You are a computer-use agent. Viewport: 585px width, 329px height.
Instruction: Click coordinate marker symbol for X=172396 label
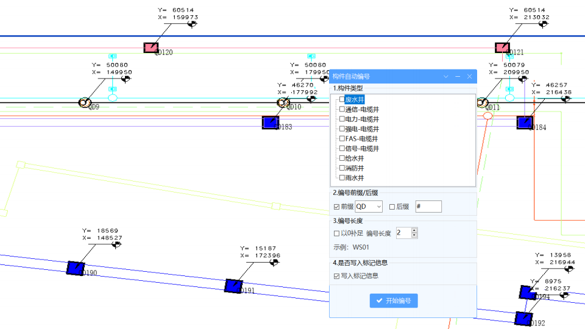(x=274, y=262)
